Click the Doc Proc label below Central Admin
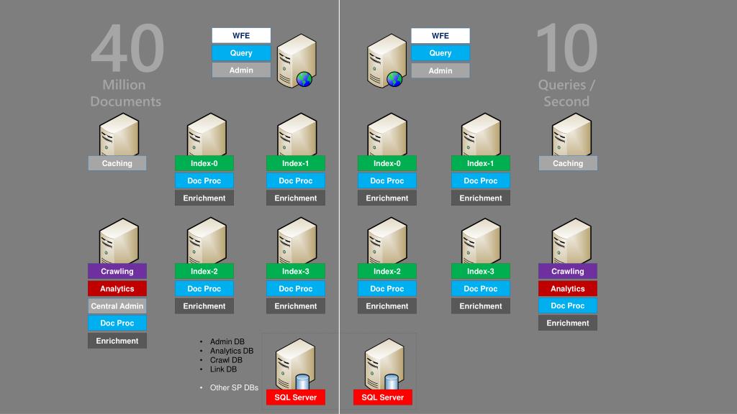Image resolution: width=737 pixels, height=414 pixels. 117,323
